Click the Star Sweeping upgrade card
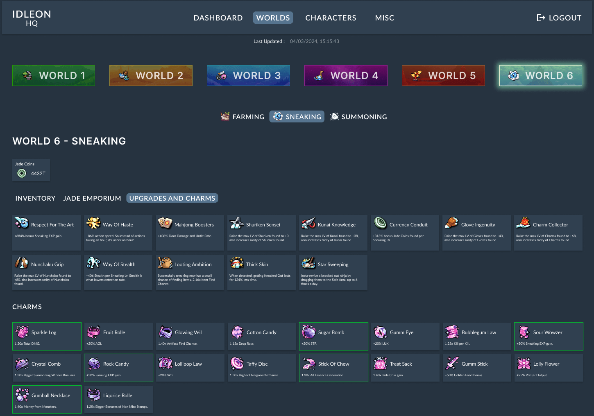Screen dimensions: 594x416 (333, 273)
